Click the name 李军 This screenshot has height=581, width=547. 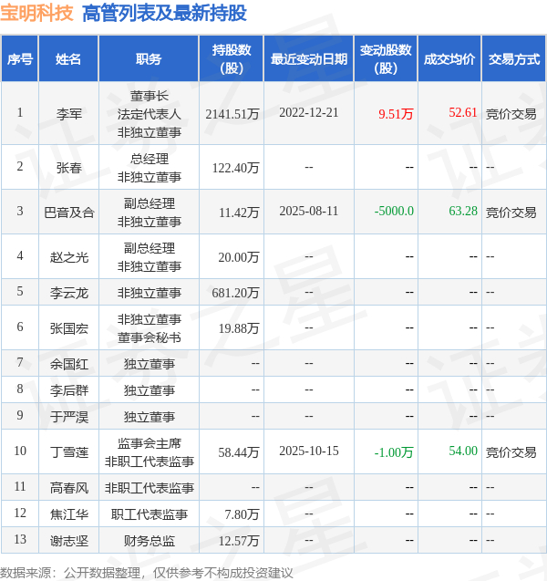click(69, 113)
